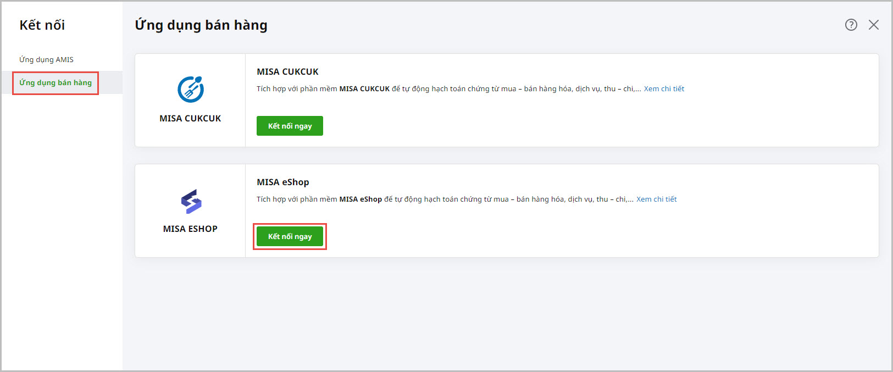
Task: Click the Kết nối sidebar heading
Action: pos(42,25)
